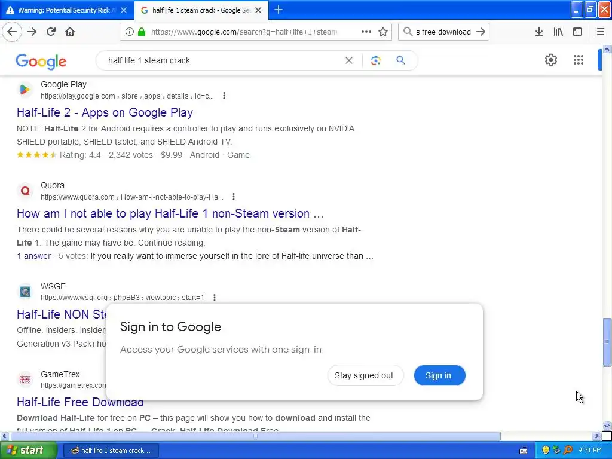The height and width of the screenshot is (459, 612).
Task: Click the Quora result favicon
Action: [25, 191]
